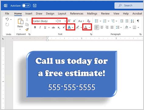This screenshot has width=144, height=110.
Task: Expand the Text Effects dropdown arrow
Action: [73, 27]
